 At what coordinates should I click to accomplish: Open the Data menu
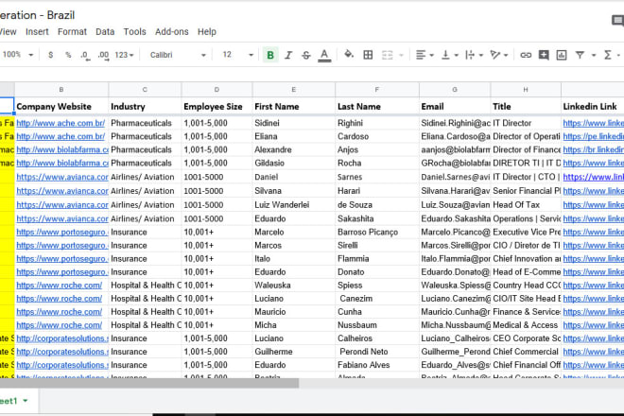coord(105,32)
